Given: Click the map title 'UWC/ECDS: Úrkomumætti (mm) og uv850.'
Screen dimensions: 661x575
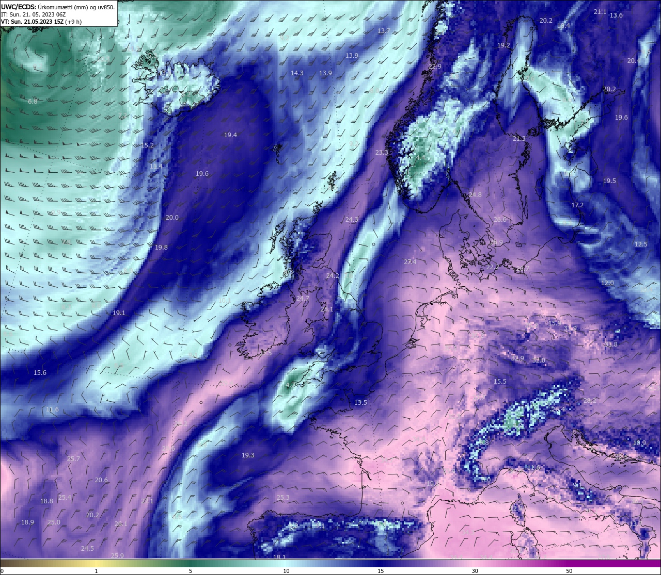Looking at the screenshot, I should 58,7.
